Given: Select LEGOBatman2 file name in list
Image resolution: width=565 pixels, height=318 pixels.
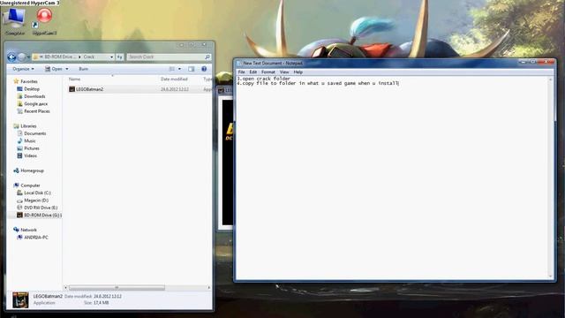Looking at the screenshot, I should click(x=89, y=89).
